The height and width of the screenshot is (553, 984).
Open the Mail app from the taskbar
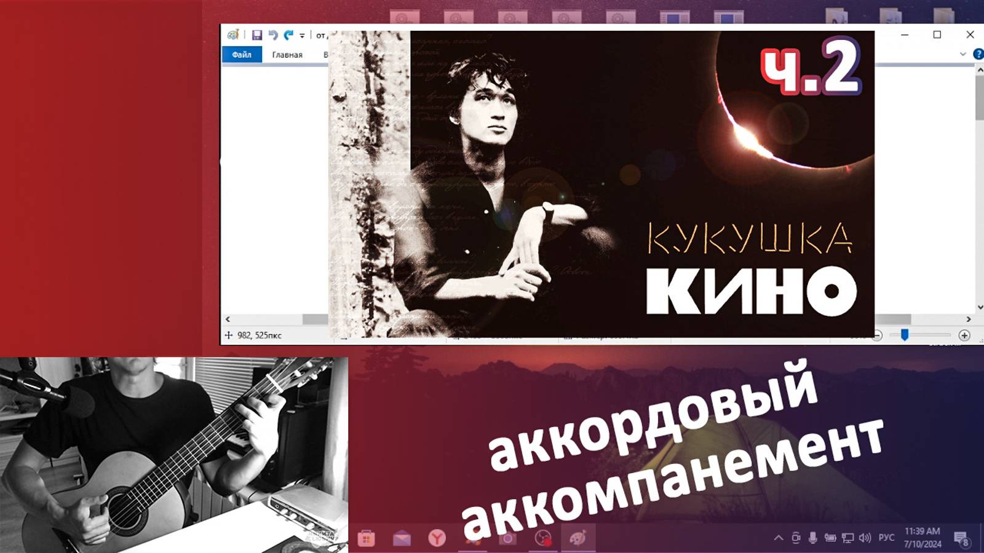tap(402, 539)
